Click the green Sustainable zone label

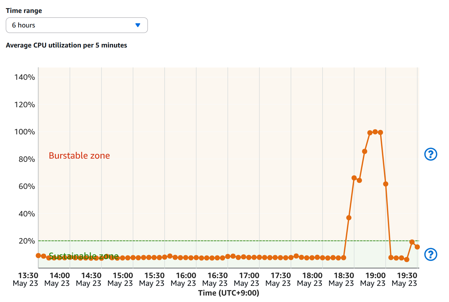coord(83,256)
